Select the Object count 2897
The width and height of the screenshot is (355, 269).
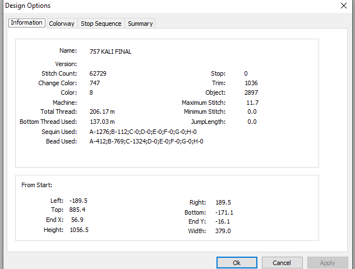251,92
